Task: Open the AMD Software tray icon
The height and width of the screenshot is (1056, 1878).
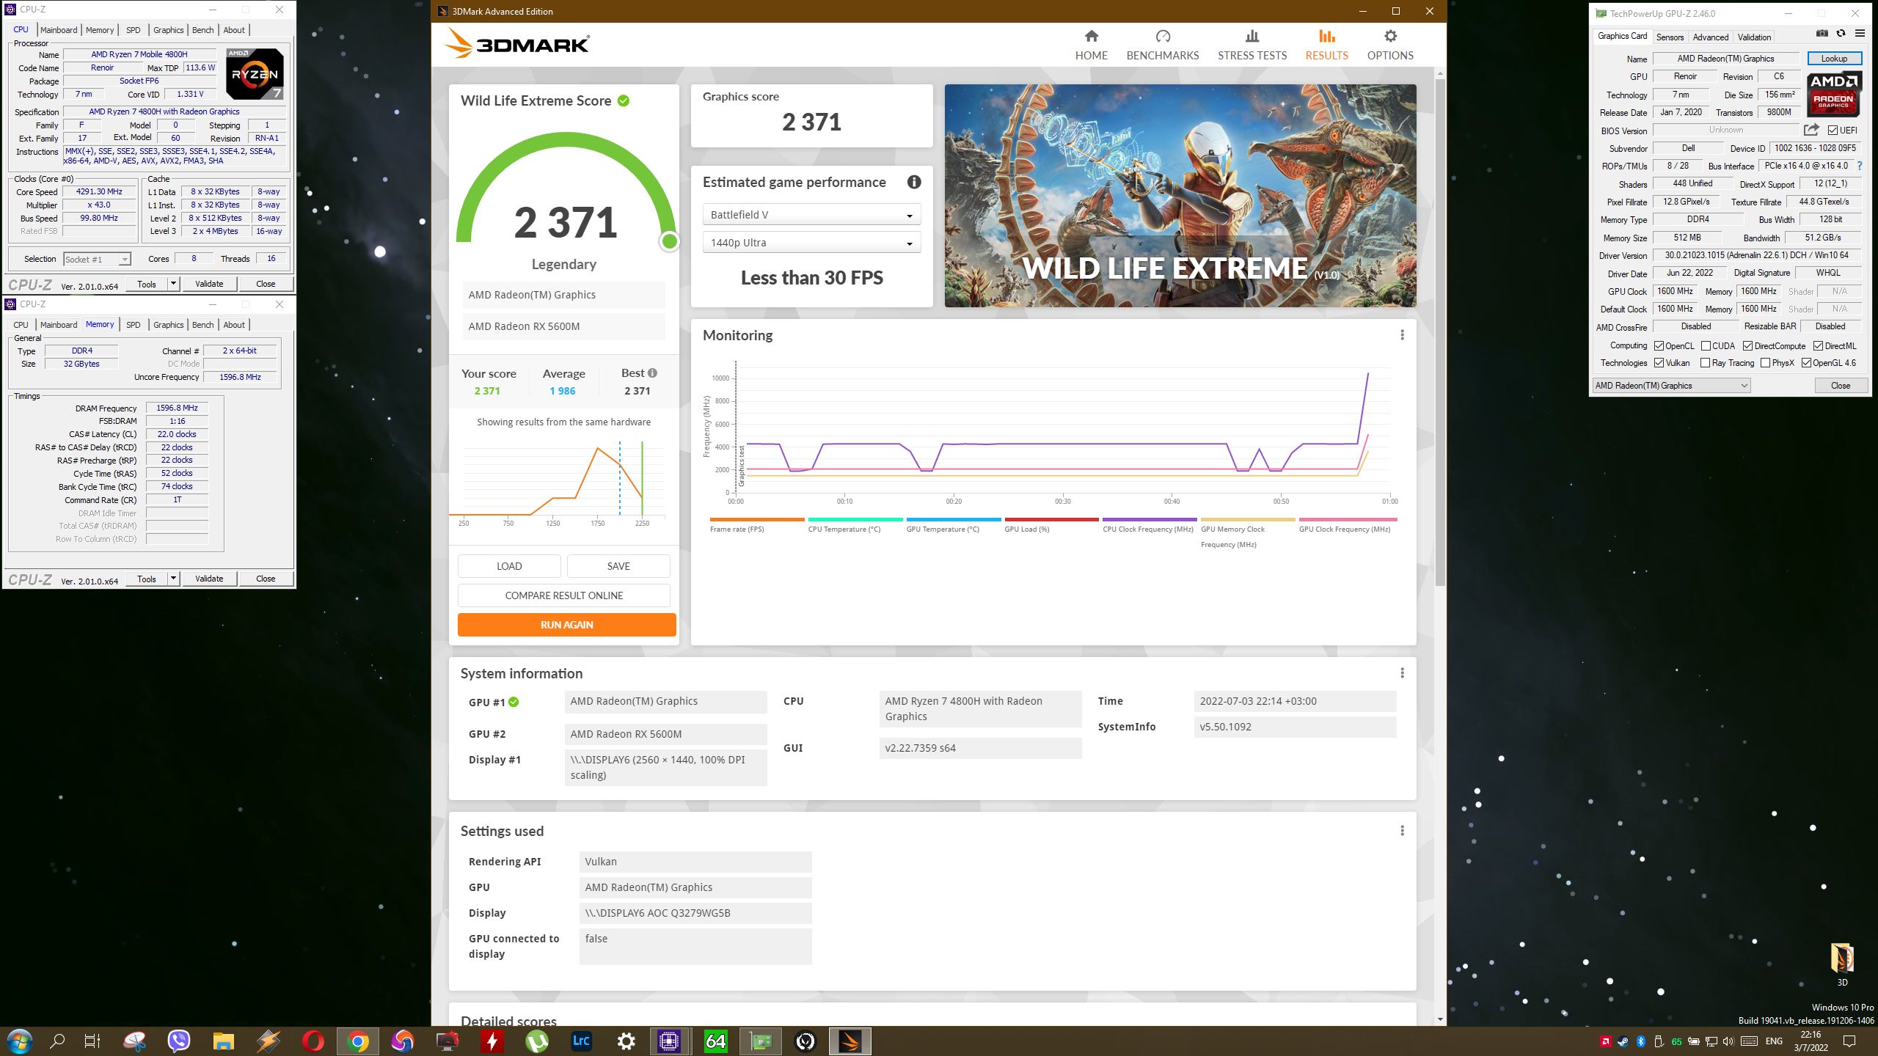Action: (x=1605, y=1041)
